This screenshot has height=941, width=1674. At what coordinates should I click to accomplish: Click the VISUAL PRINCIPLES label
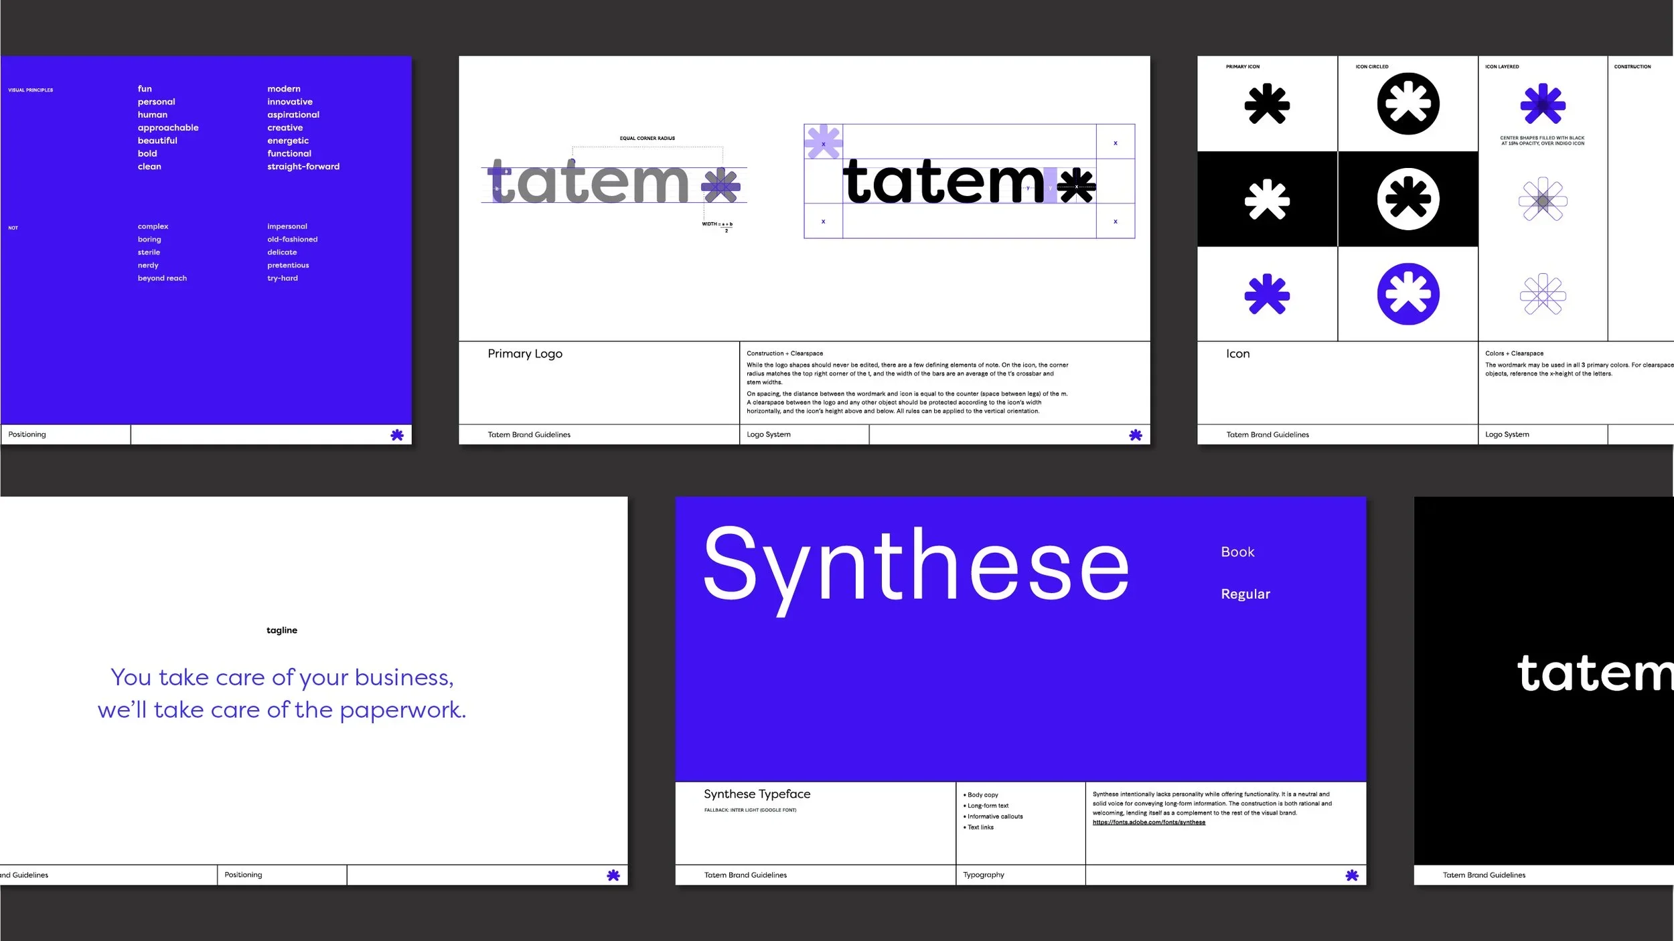click(x=30, y=90)
